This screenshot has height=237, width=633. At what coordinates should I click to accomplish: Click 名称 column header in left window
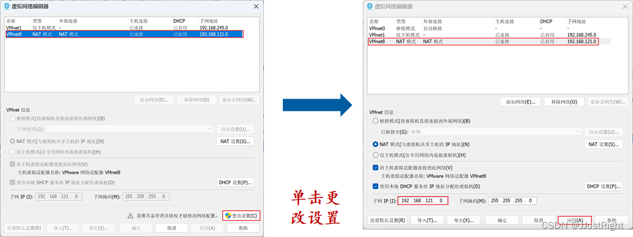(11, 21)
